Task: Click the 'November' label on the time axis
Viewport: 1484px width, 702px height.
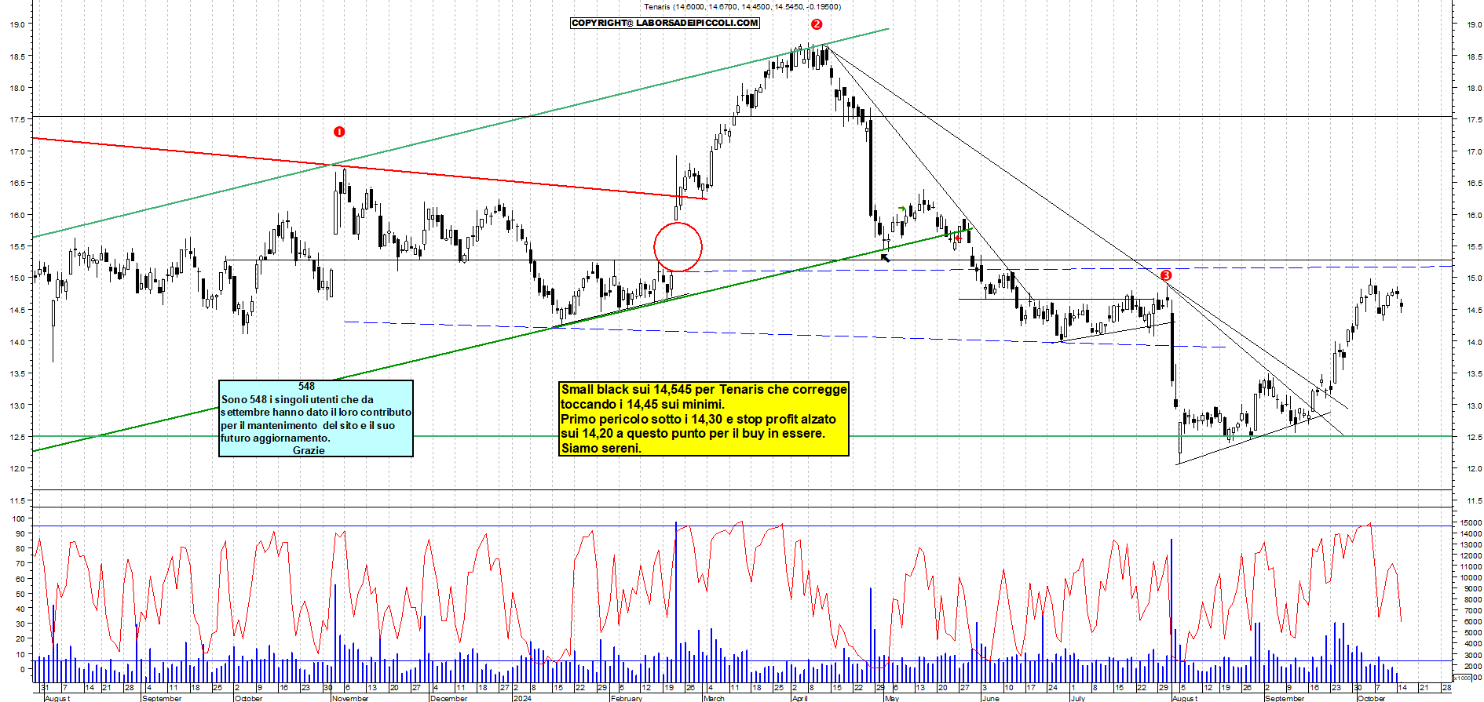Action: (x=350, y=698)
